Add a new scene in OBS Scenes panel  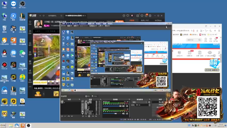(x=62, y=116)
